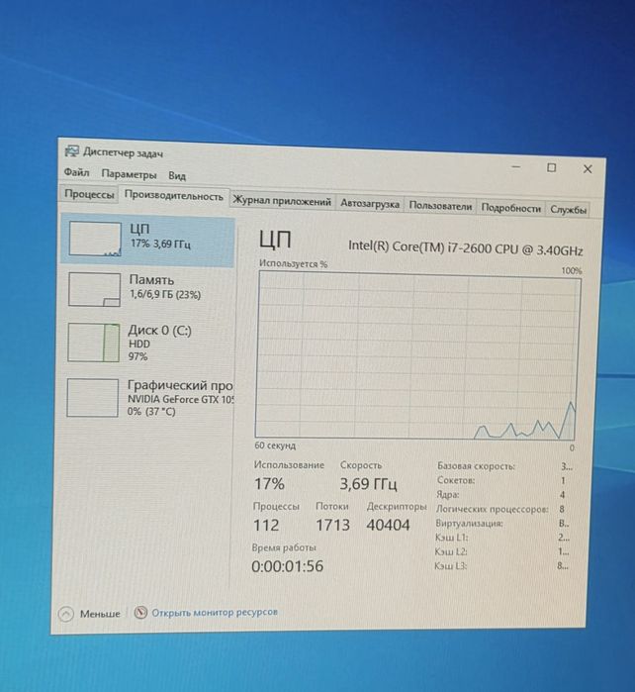Switch to the Журнал приложений tab

(x=282, y=201)
